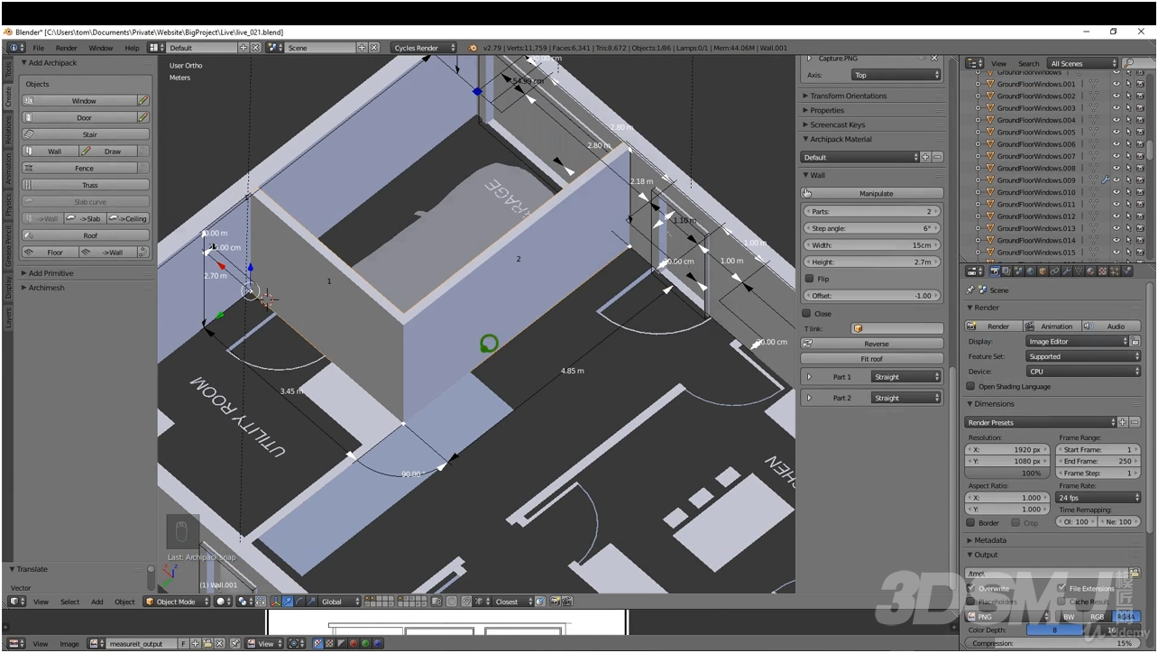This screenshot has height=653, width=1158.
Task: Open the pivot point selector in 3D header
Action: pyautogui.click(x=244, y=602)
